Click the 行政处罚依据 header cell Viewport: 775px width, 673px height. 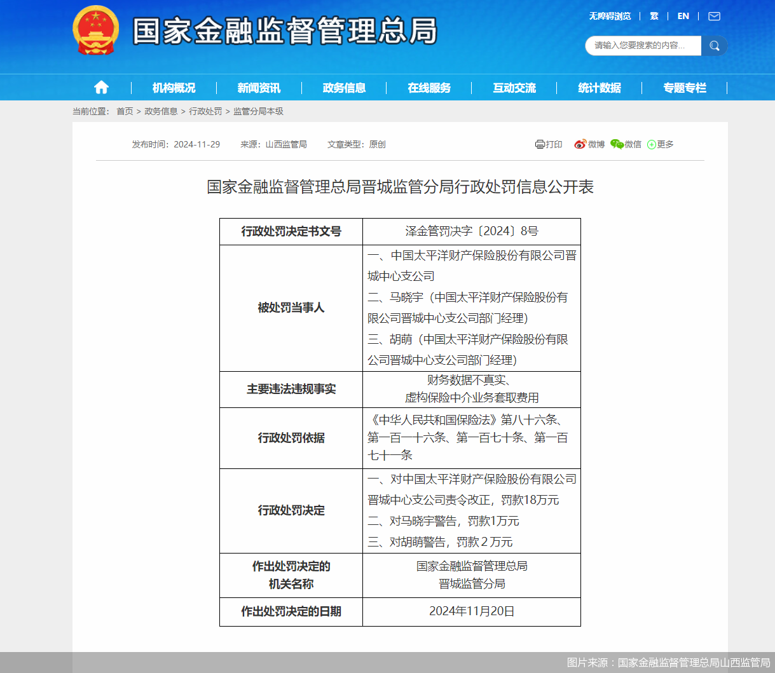pos(291,438)
